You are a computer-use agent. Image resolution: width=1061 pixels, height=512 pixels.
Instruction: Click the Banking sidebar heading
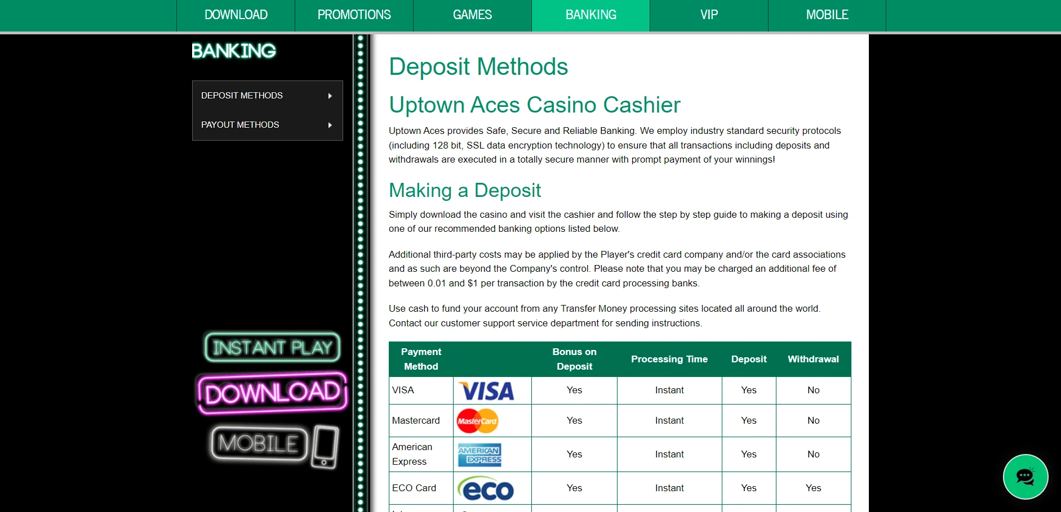(x=234, y=51)
